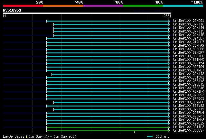
Task: Select the UniRef100_B7FG03 label
Action: (x=189, y=99)
